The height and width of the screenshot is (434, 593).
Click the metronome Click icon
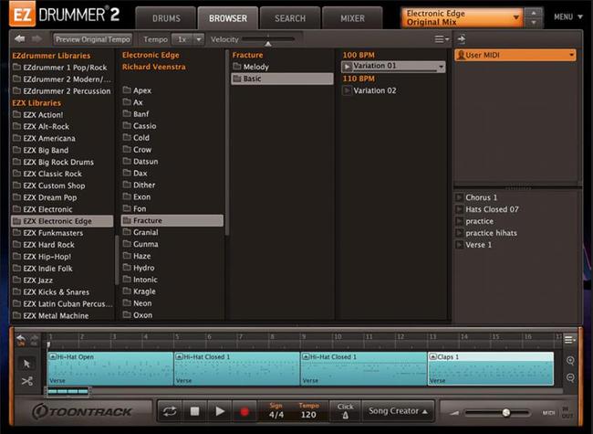(345, 411)
